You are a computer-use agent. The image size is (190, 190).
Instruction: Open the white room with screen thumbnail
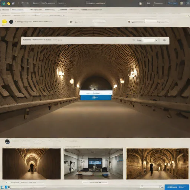click(94, 164)
